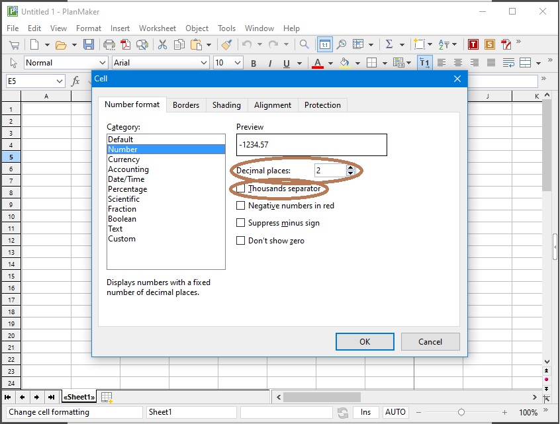Viewport: 560px width, 424px height.
Task: Open the Worksheet menu
Action: coord(157,28)
